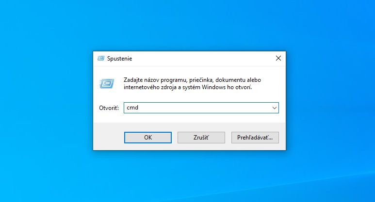Place cursor on the cmd text

click(x=132, y=108)
